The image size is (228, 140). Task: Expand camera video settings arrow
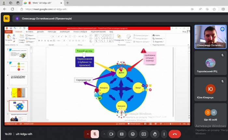pyautogui.click(x=104, y=134)
